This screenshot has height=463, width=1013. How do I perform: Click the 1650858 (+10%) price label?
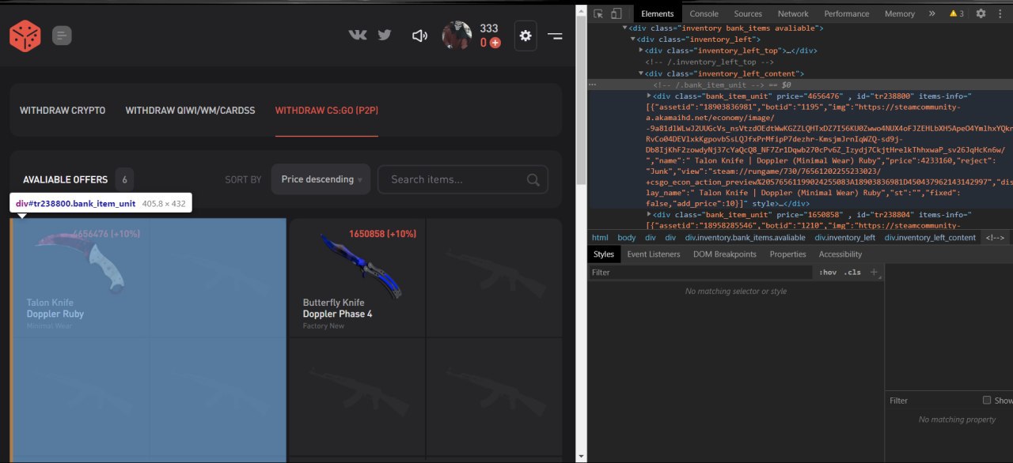coord(382,234)
